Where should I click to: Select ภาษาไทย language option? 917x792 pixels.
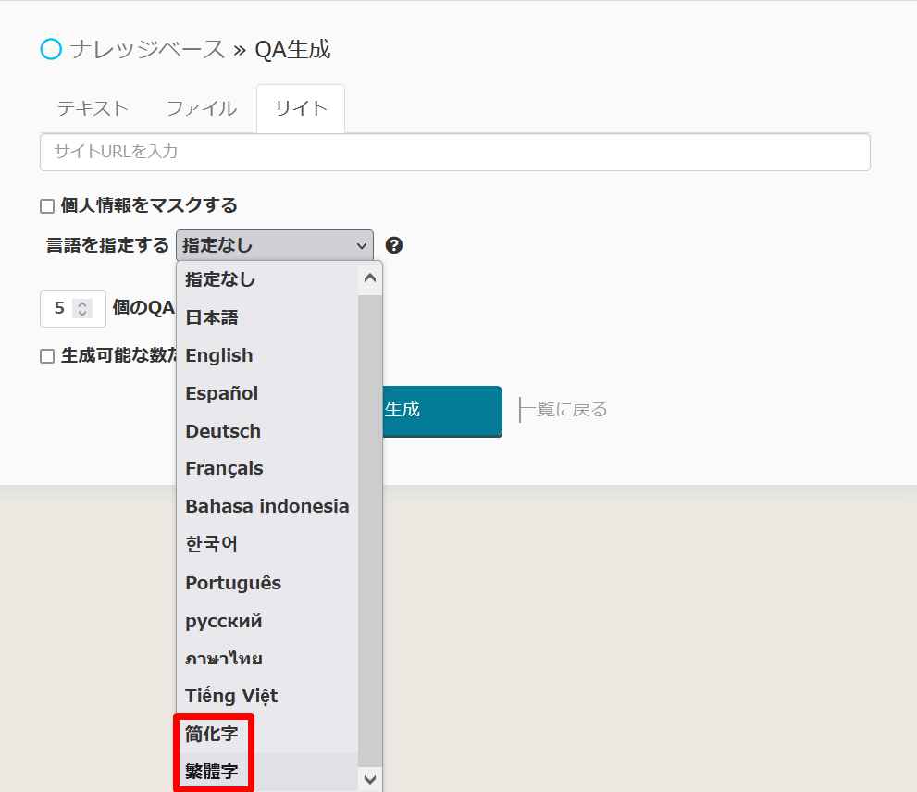click(x=267, y=658)
